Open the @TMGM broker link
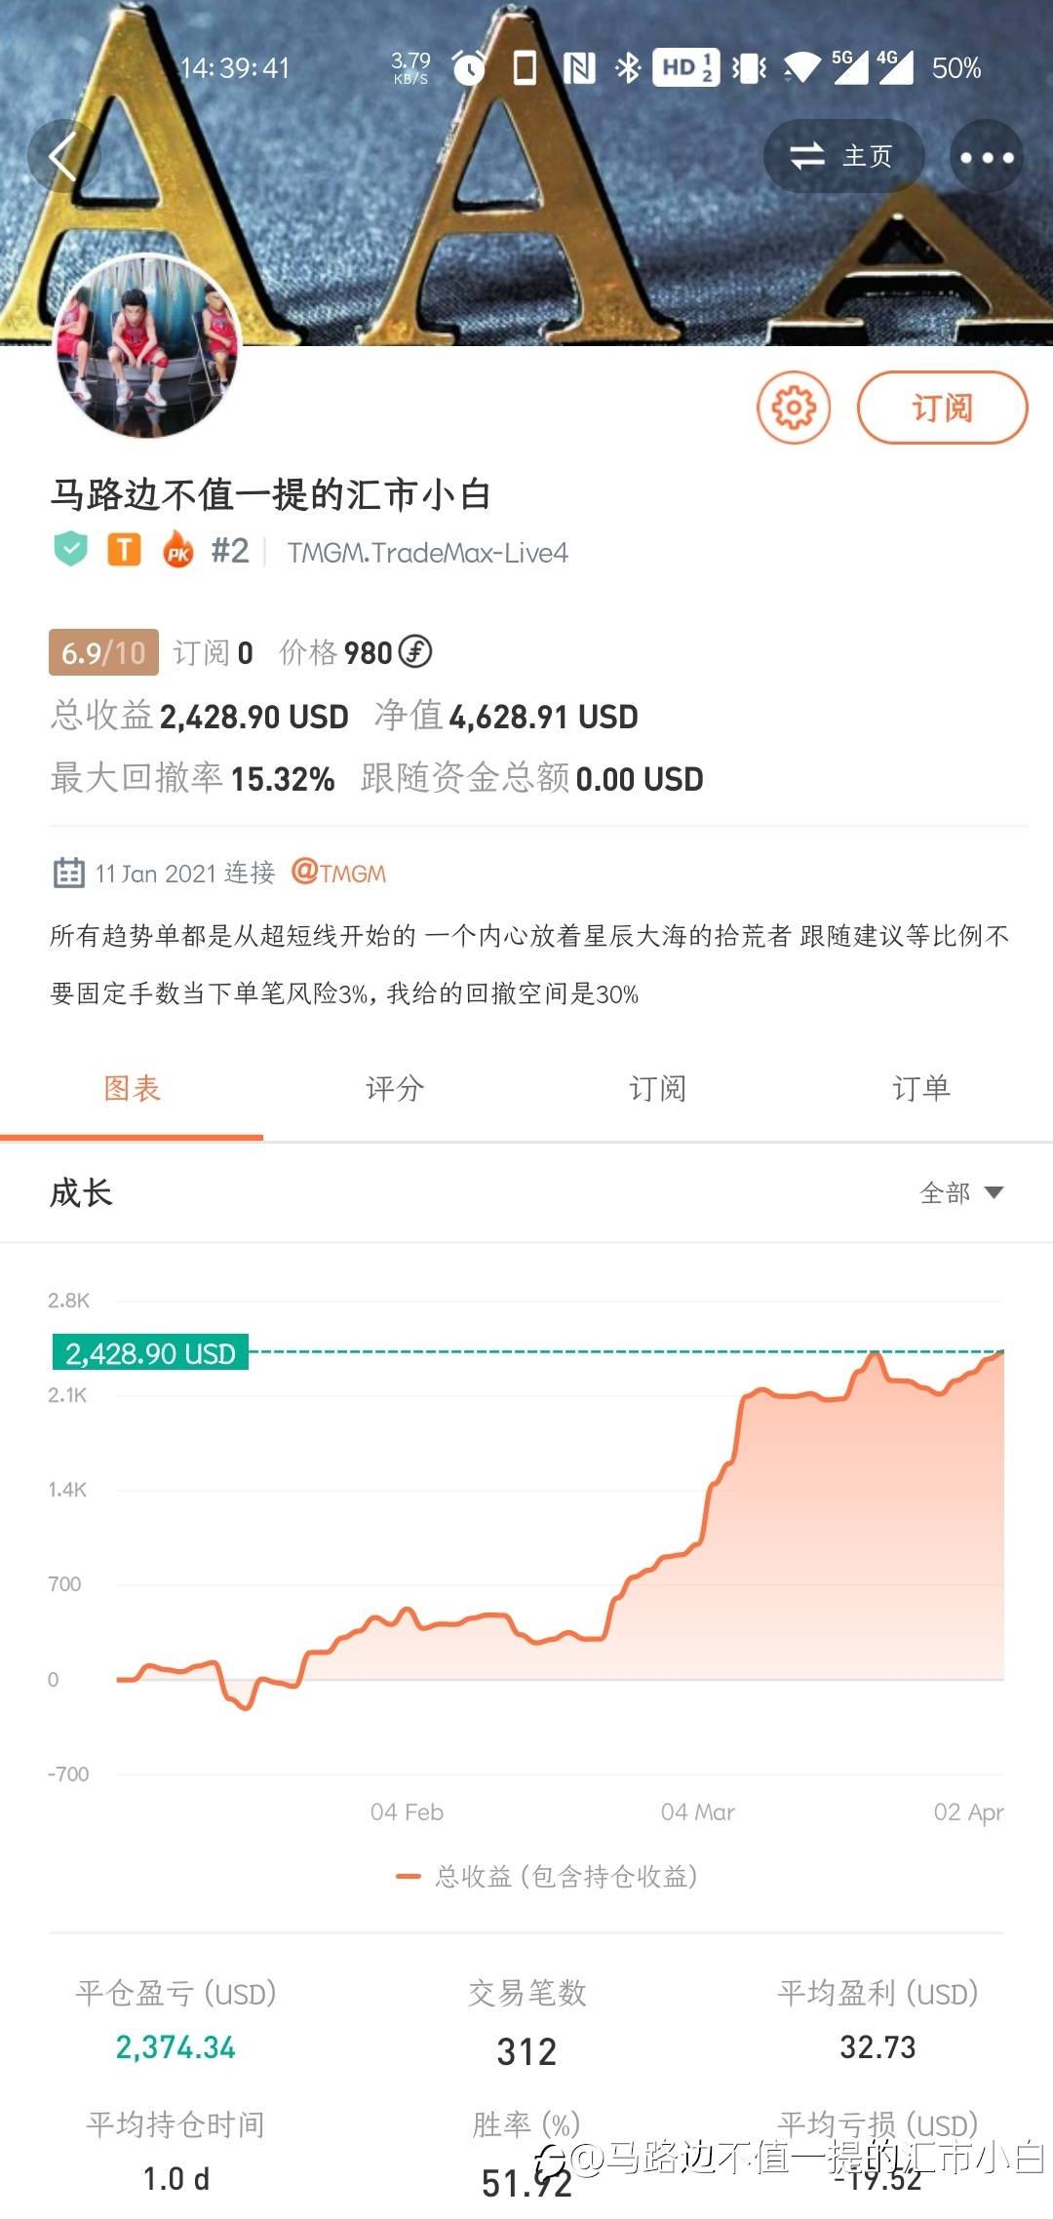1053x2219 pixels. pyautogui.click(x=339, y=873)
